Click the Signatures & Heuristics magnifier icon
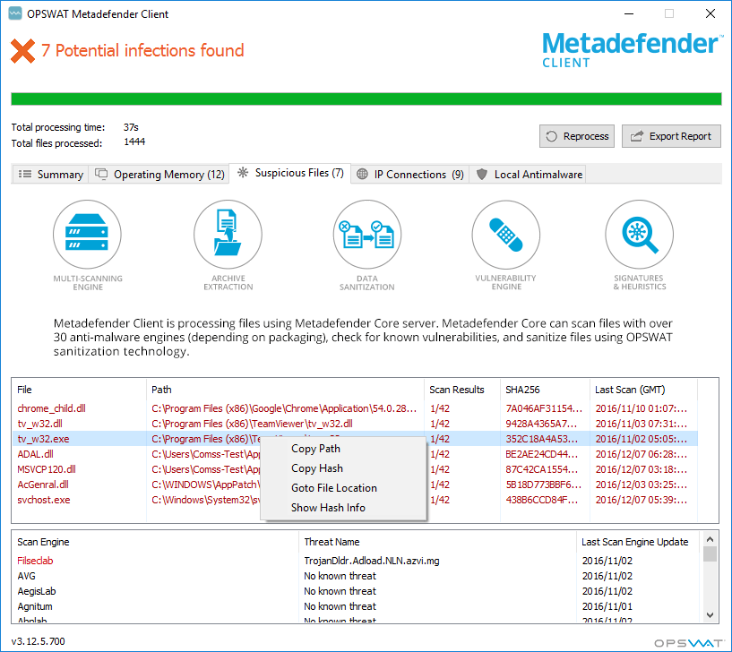732x652 pixels. (x=640, y=235)
